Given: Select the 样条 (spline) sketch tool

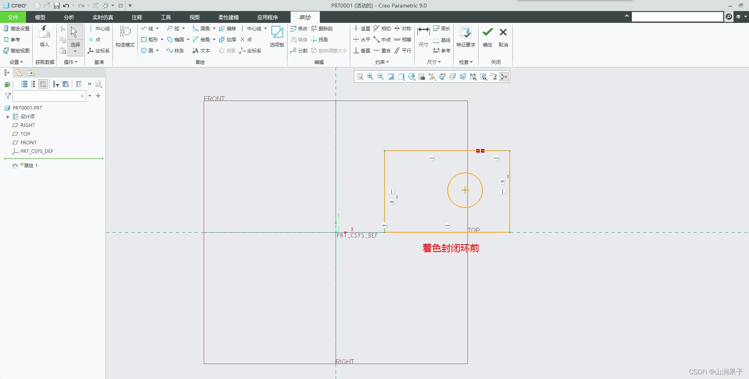Looking at the screenshot, I should pos(175,50).
